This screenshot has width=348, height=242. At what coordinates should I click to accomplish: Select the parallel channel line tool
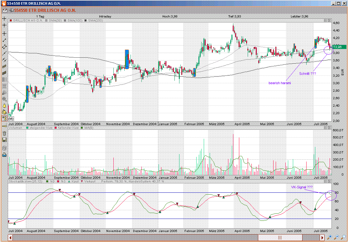click(4, 60)
